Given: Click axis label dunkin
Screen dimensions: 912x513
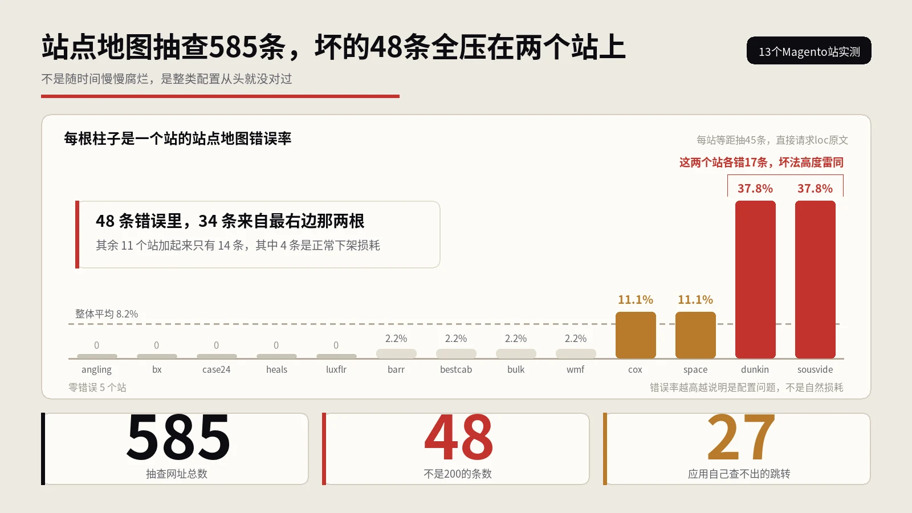Looking at the screenshot, I should [x=755, y=369].
